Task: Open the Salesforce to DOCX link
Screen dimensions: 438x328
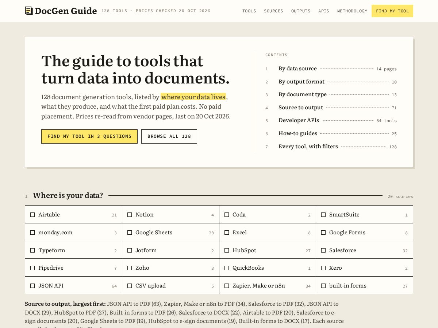Action: tap(204, 313)
